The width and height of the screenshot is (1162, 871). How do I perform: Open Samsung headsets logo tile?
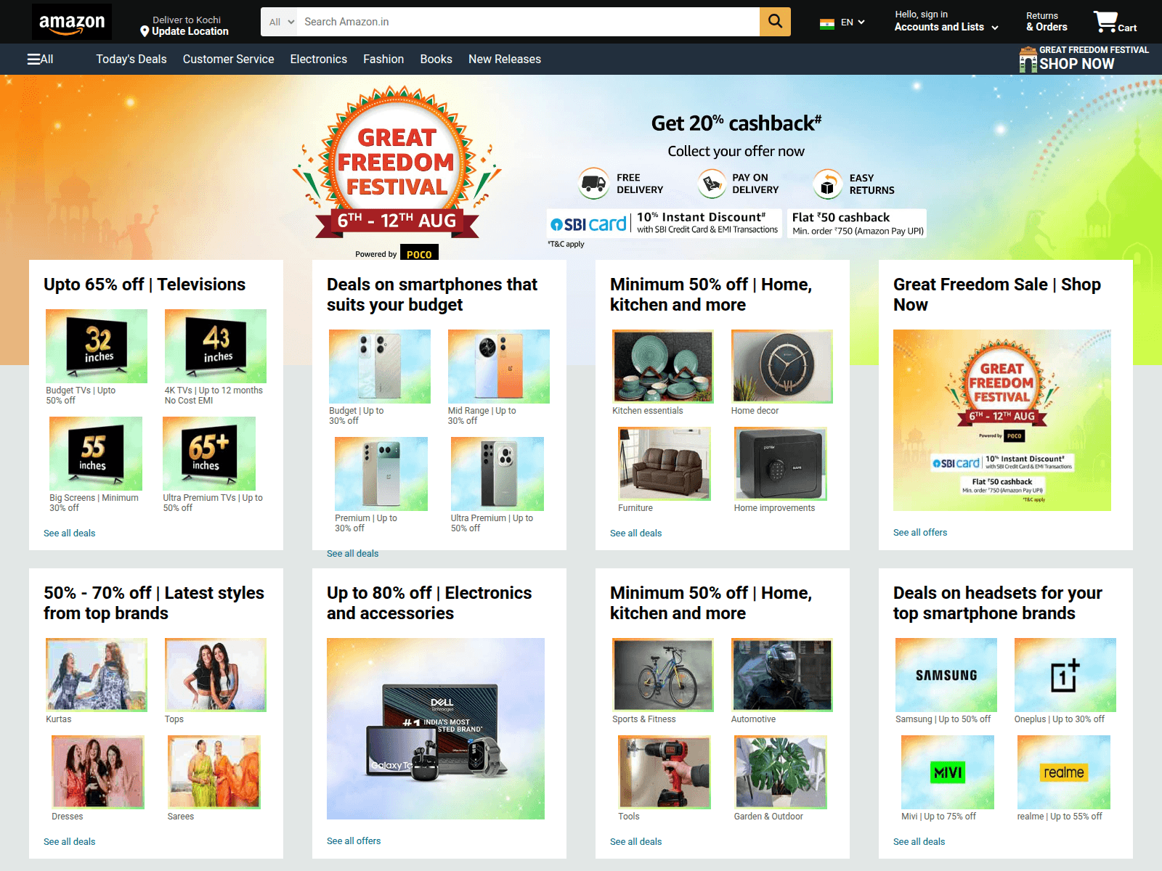click(x=946, y=675)
